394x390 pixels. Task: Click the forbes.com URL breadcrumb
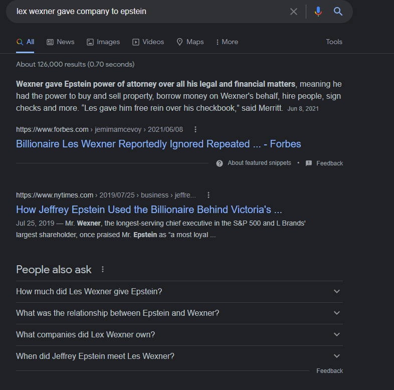click(x=100, y=129)
